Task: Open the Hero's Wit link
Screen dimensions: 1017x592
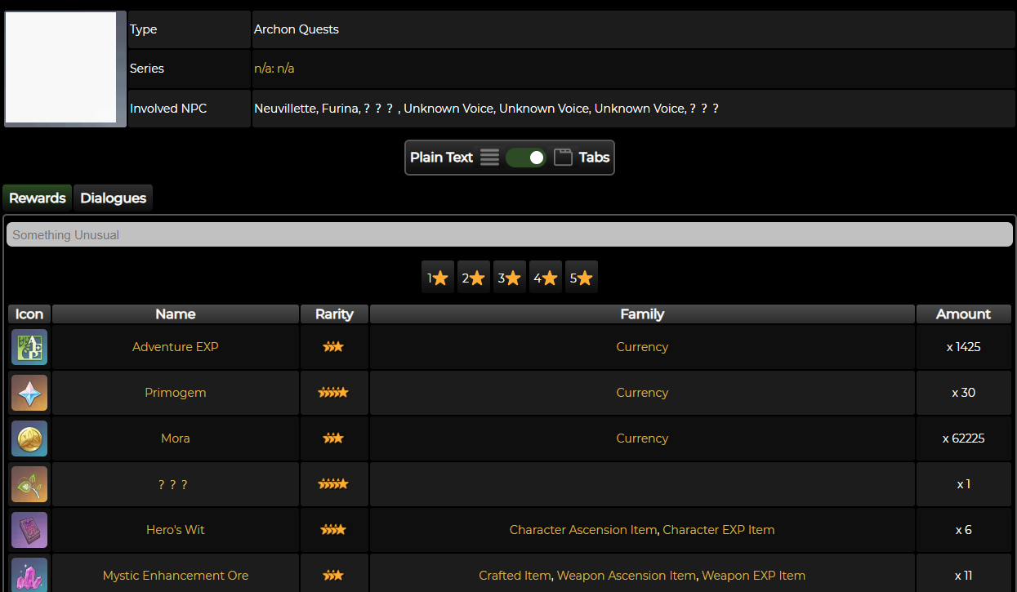Action: tap(176, 530)
